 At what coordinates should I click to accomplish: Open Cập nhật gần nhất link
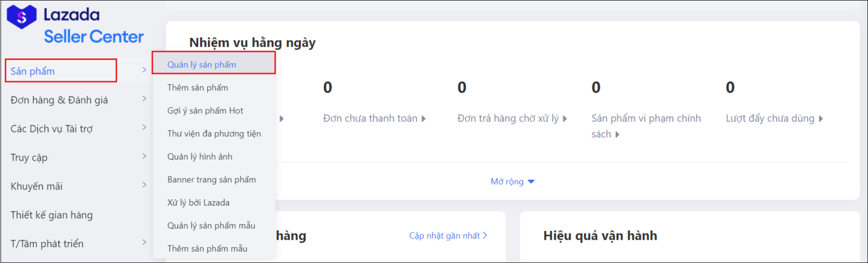[x=448, y=235]
